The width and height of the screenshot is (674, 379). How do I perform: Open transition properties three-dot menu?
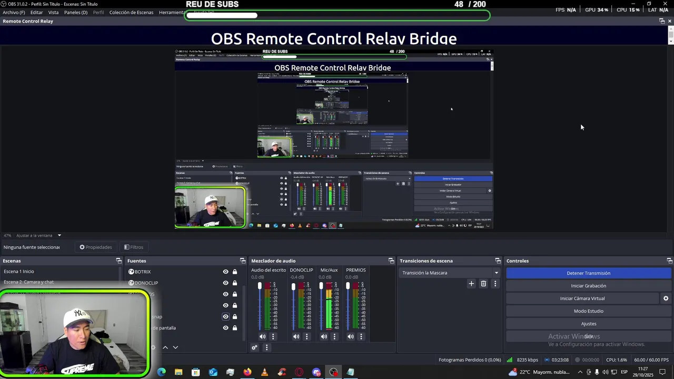[x=495, y=284]
